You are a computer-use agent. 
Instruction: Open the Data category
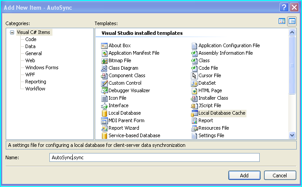(30, 46)
